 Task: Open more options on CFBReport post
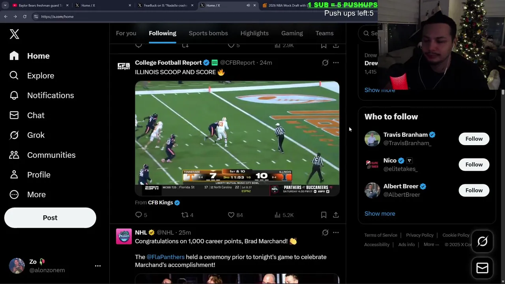click(x=336, y=63)
